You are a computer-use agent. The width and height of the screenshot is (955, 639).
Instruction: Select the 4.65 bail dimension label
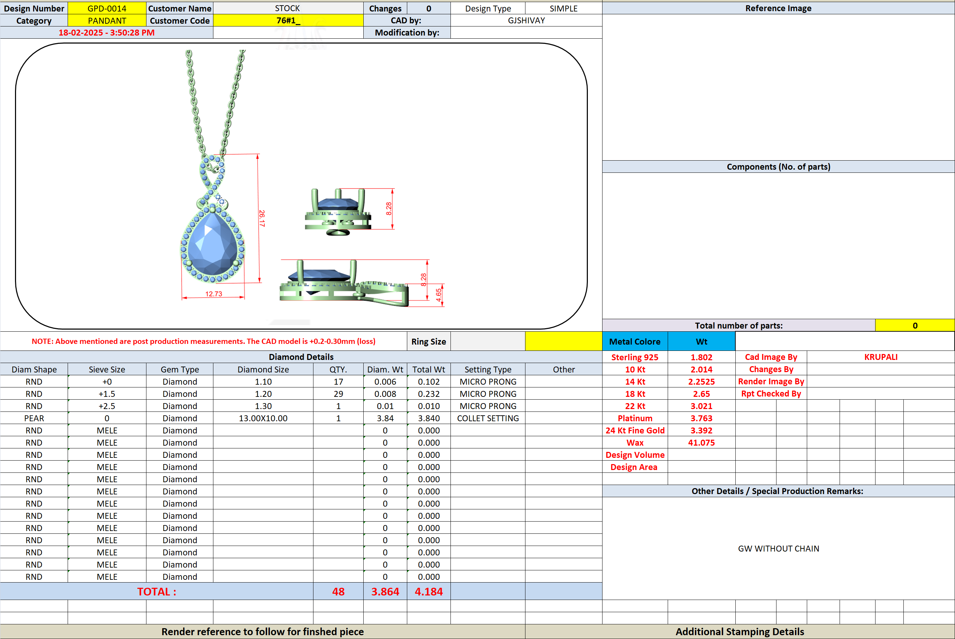pos(439,295)
